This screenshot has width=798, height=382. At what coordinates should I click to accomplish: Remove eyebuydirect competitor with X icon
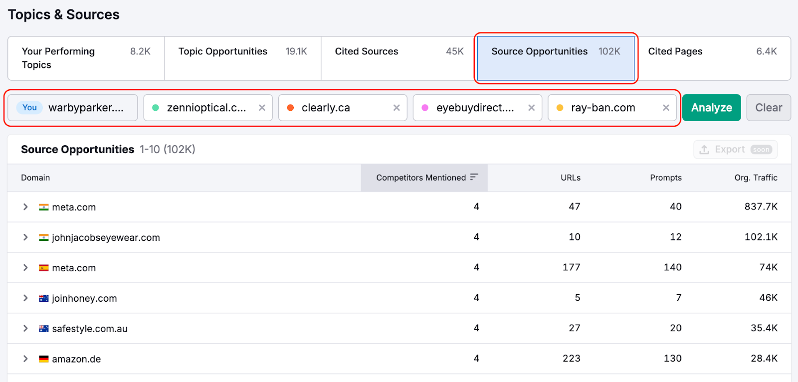click(531, 108)
